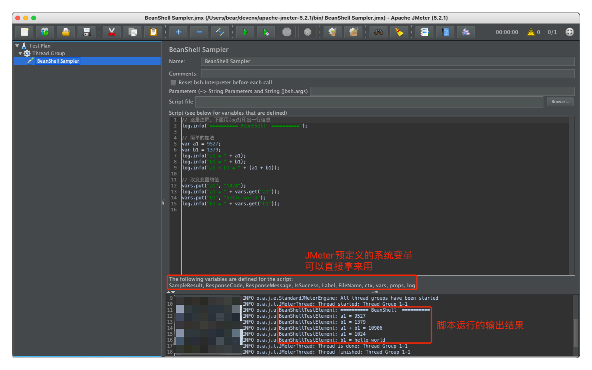Click the Clear All results icon
Viewport: 592px width, 370px height.
pos(354,32)
